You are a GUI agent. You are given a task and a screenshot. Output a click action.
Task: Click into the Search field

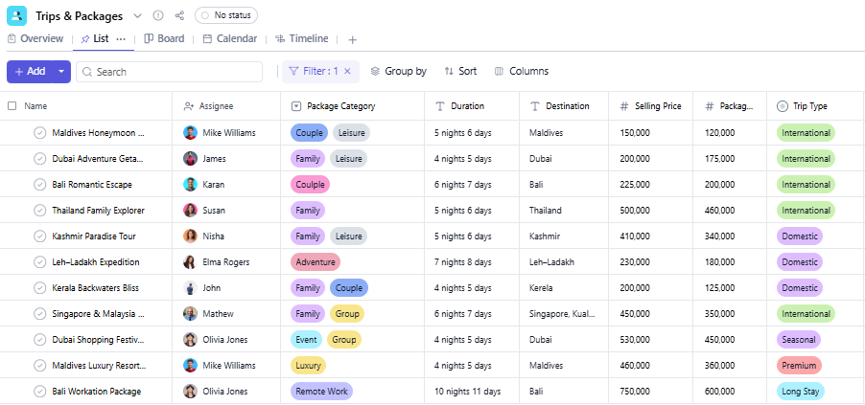click(x=173, y=72)
